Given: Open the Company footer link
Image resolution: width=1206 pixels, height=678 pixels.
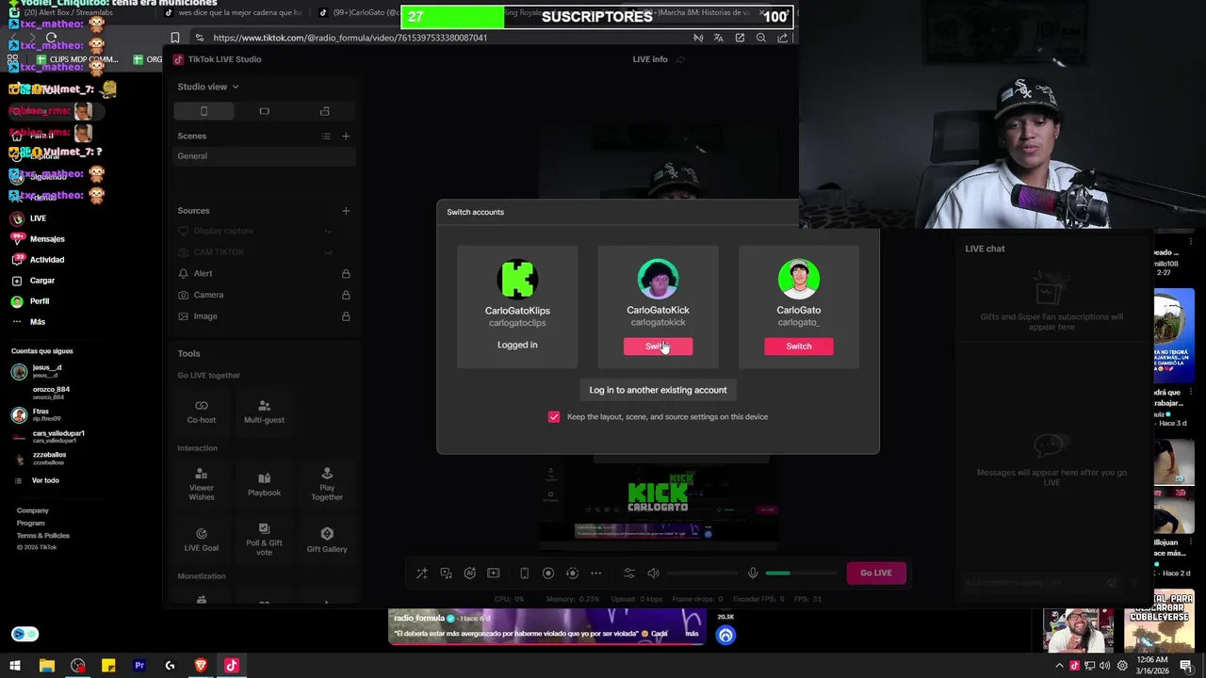Looking at the screenshot, I should tap(33, 510).
